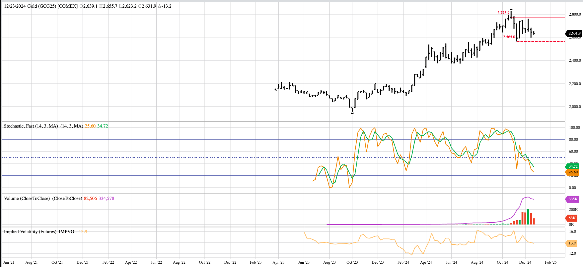Click the orange 25.60 stochastic value tag
The width and height of the screenshot is (583, 267).
[573, 172]
